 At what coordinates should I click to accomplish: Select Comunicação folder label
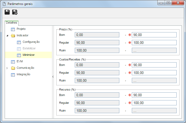tap(25, 68)
